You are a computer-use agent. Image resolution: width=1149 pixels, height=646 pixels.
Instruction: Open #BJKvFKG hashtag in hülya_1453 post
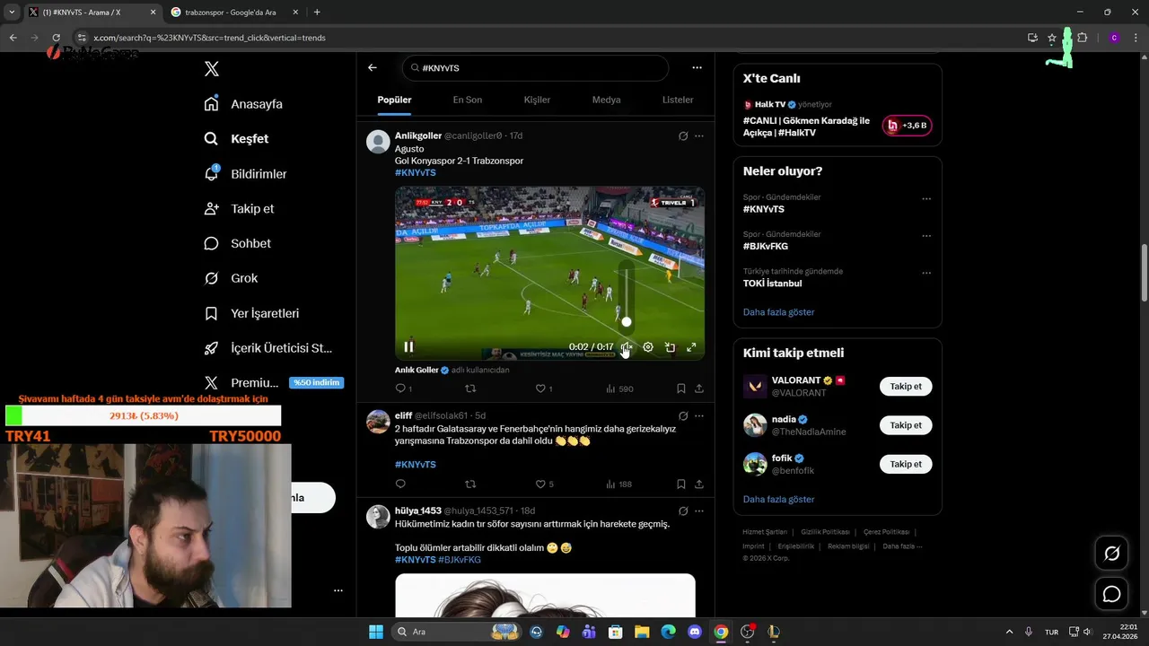[460, 560]
